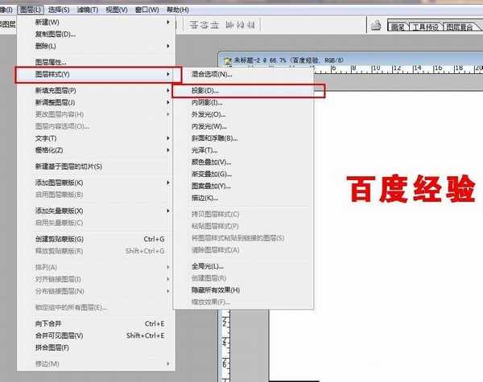Open 全局光(L)... global light

tap(243, 266)
